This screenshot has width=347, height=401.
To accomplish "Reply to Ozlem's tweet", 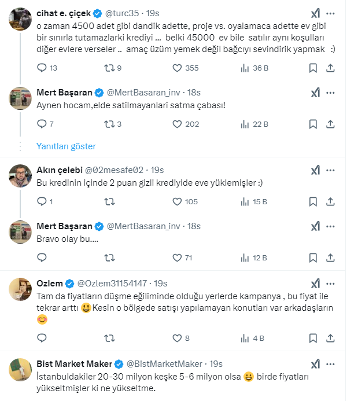I will (42, 339).
